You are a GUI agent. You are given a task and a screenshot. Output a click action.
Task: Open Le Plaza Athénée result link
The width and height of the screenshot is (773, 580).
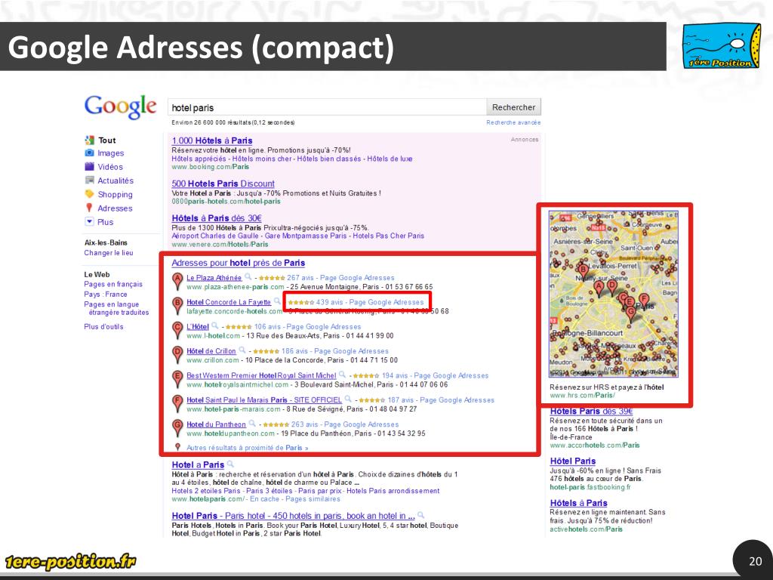tap(214, 278)
